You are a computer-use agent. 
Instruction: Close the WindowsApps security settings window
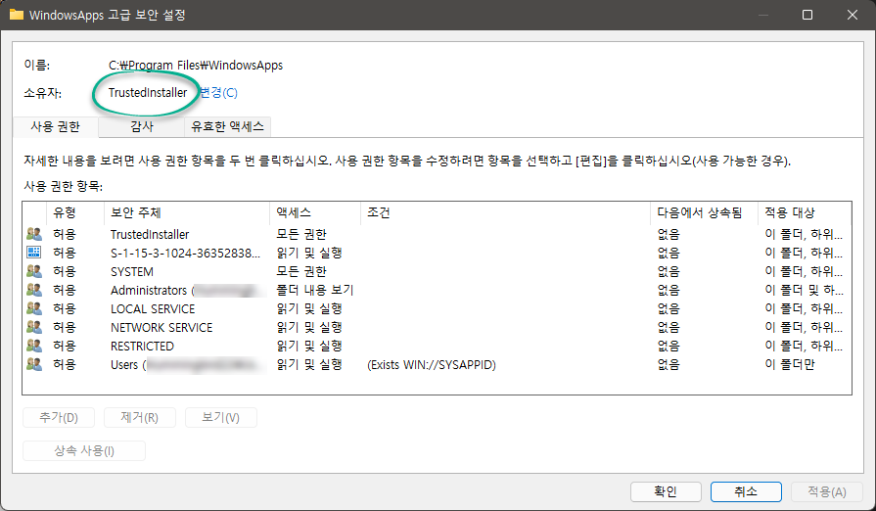point(852,15)
